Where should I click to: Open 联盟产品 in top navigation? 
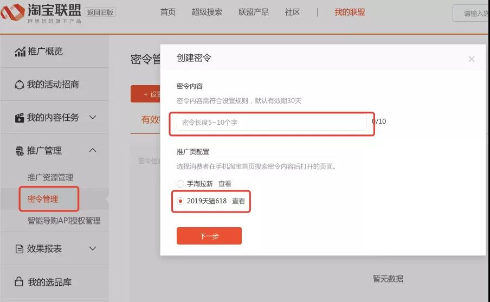(254, 12)
